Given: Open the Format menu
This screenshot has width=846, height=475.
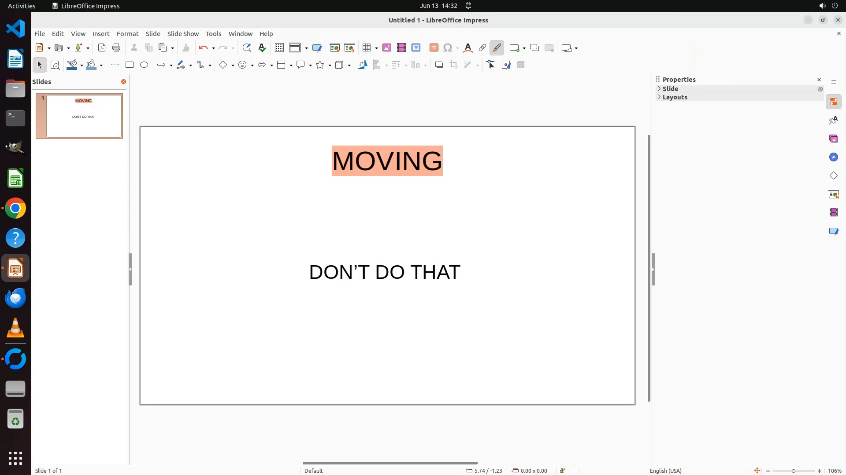Looking at the screenshot, I should [x=127, y=34].
